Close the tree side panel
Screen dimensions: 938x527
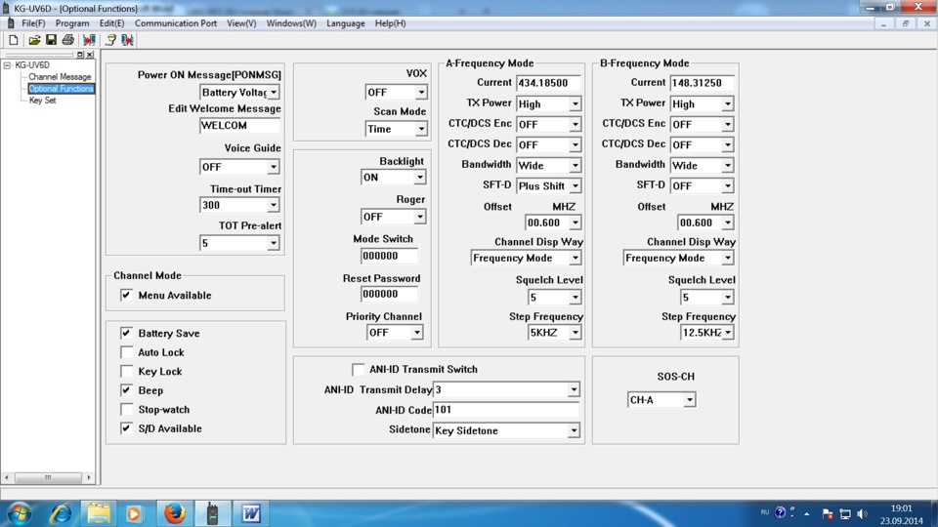[90, 55]
